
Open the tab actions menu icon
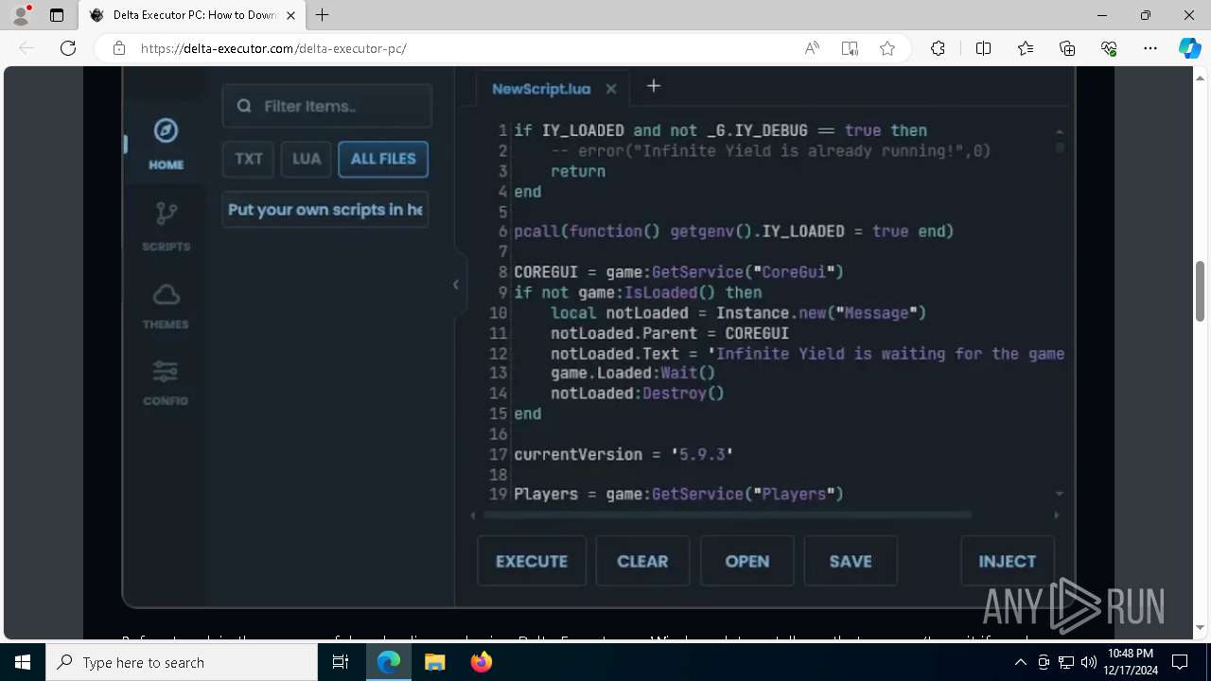coord(57,15)
